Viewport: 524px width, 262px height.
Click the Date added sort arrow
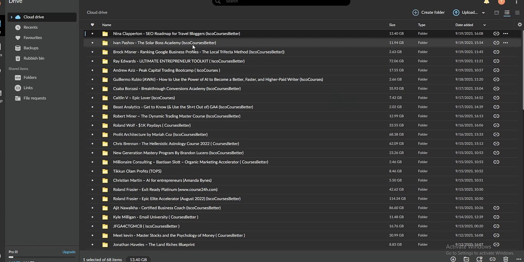point(484,25)
